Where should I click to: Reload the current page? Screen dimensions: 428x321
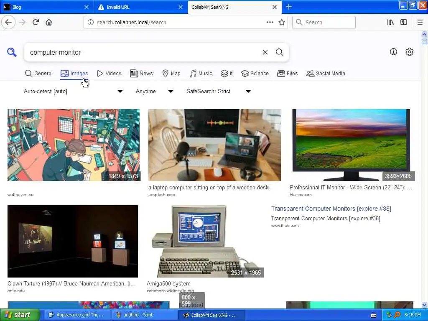coord(36,22)
